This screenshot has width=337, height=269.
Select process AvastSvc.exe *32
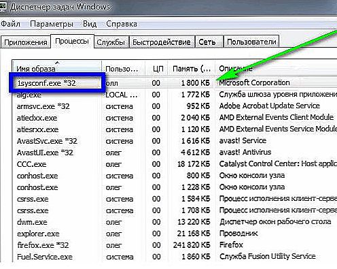[x=47, y=141]
